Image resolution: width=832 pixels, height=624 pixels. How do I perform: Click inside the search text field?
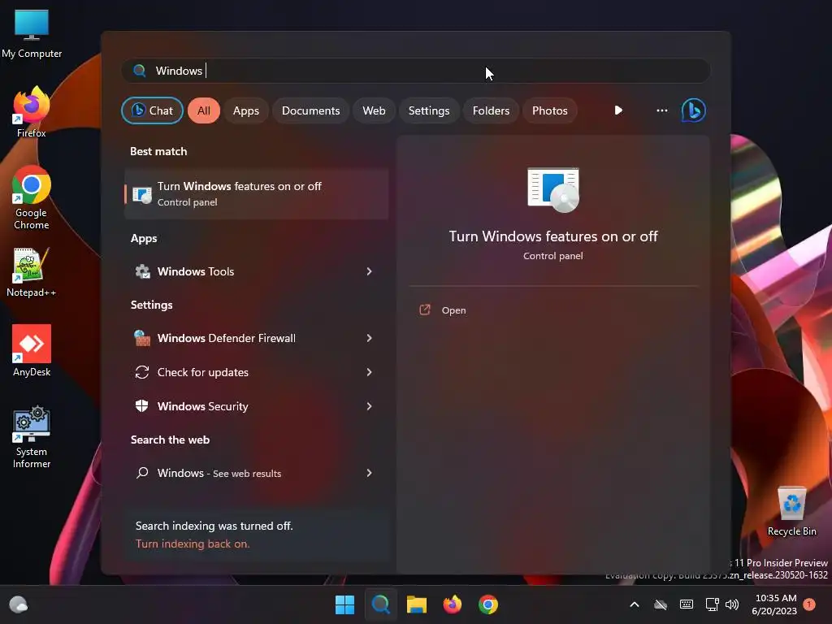click(x=416, y=71)
